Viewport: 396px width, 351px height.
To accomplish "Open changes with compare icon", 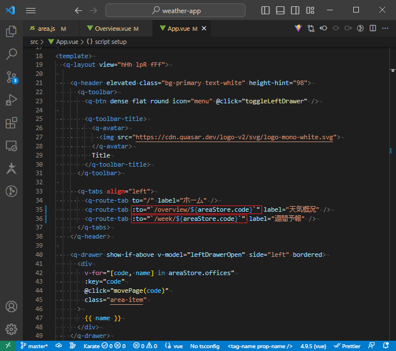I will tap(311, 29).
